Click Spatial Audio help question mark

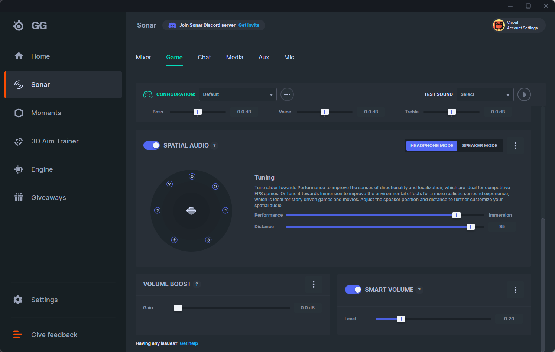(214, 146)
